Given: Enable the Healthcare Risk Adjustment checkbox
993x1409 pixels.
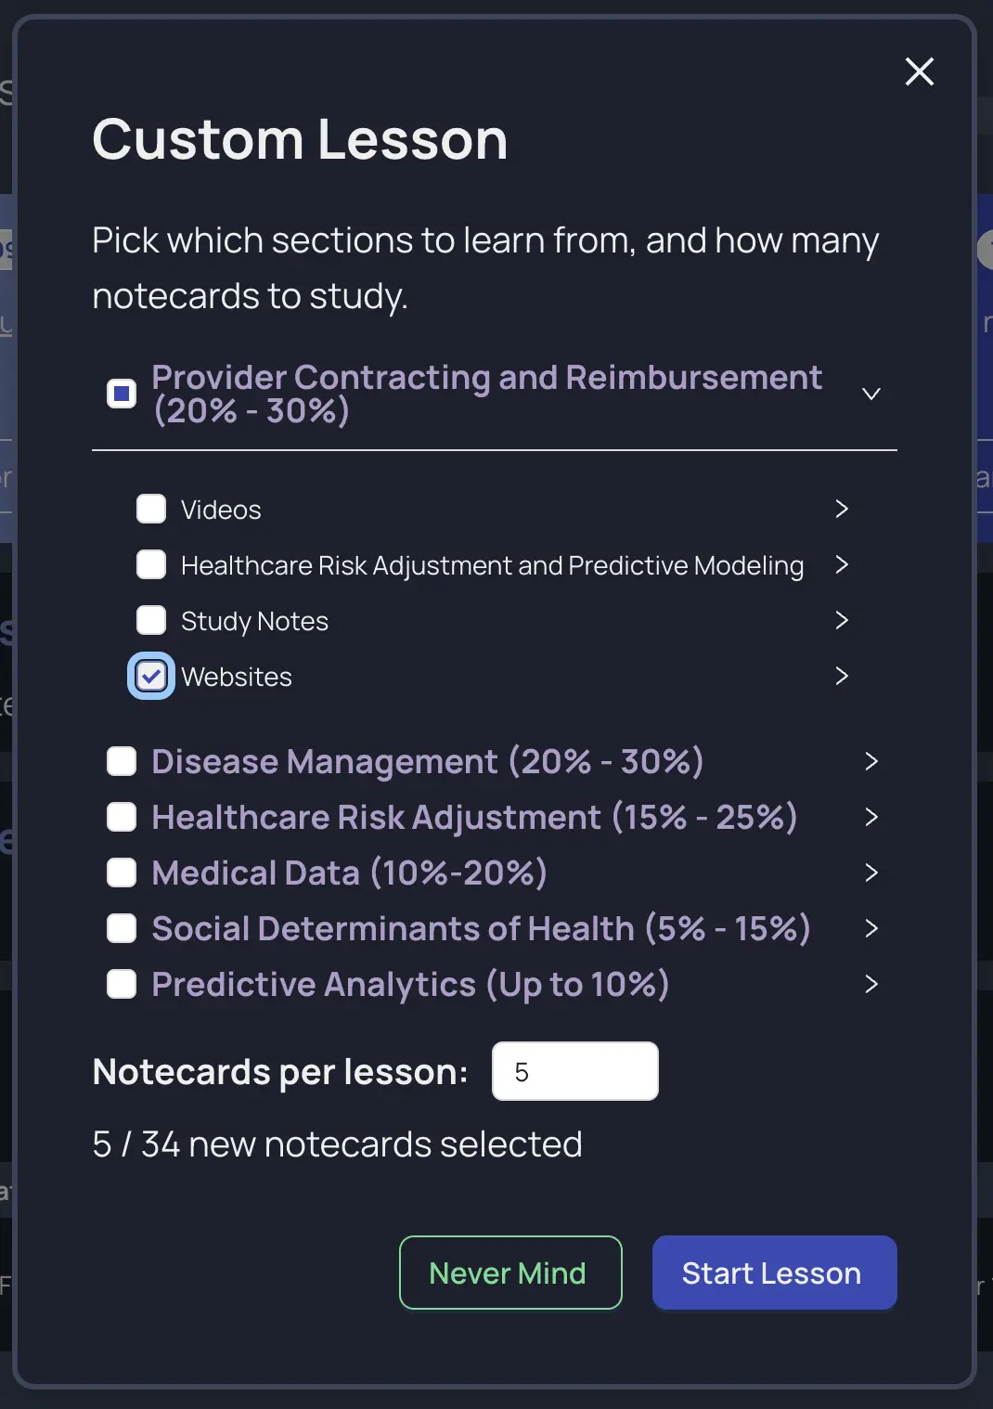Looking at the screenshot, I should coord(122,817).
